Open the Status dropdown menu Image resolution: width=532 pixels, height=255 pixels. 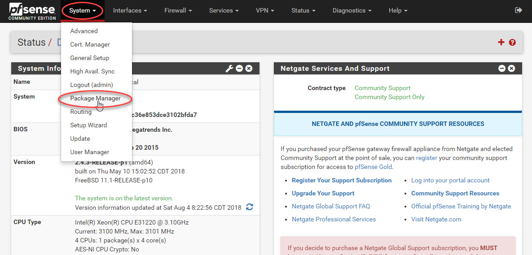point(303,10)
